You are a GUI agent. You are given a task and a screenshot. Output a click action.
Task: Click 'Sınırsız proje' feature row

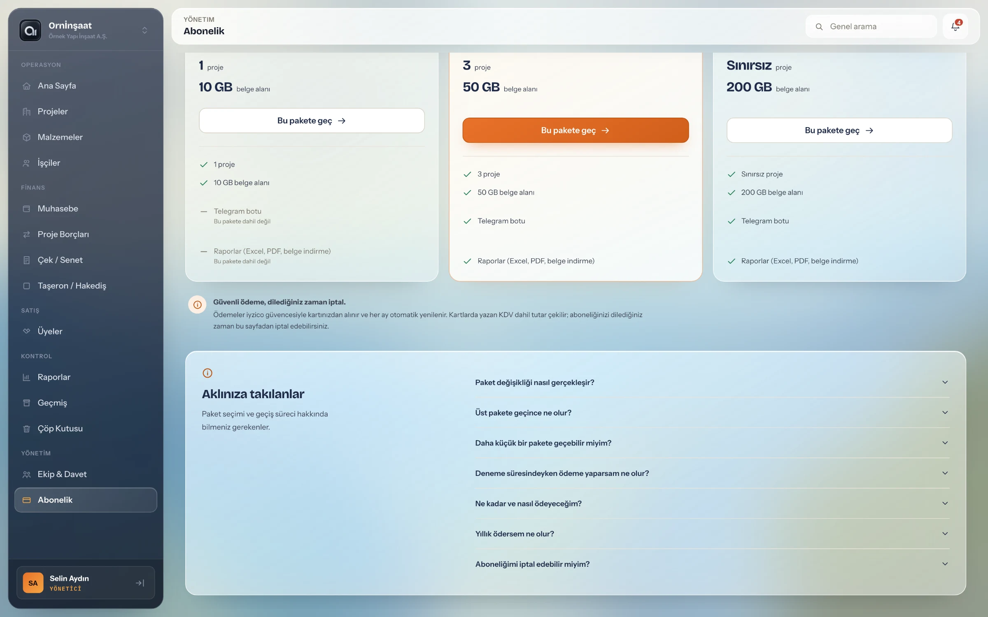tap(839, 174)
